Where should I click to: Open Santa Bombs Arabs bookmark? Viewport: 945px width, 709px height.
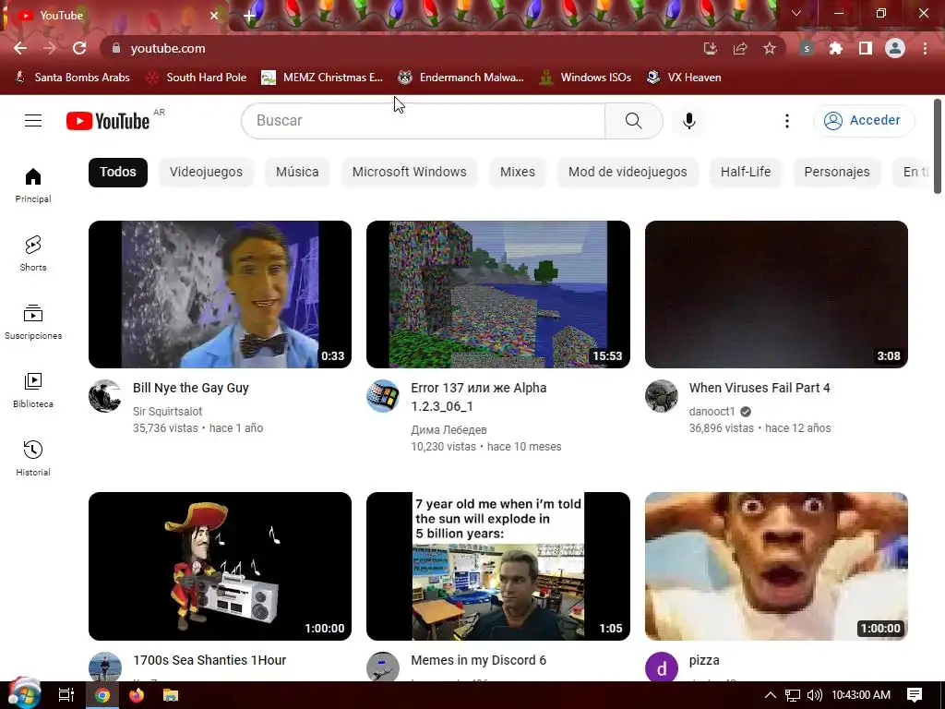pos(72,78)
